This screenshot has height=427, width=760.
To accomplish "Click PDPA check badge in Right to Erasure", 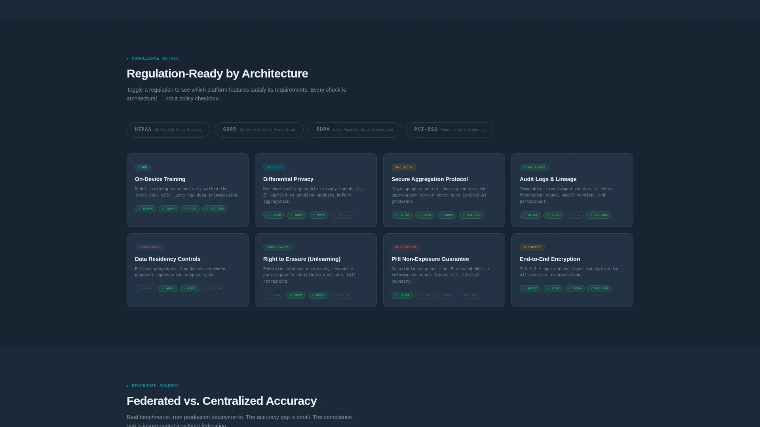I will tap(317, 295).
